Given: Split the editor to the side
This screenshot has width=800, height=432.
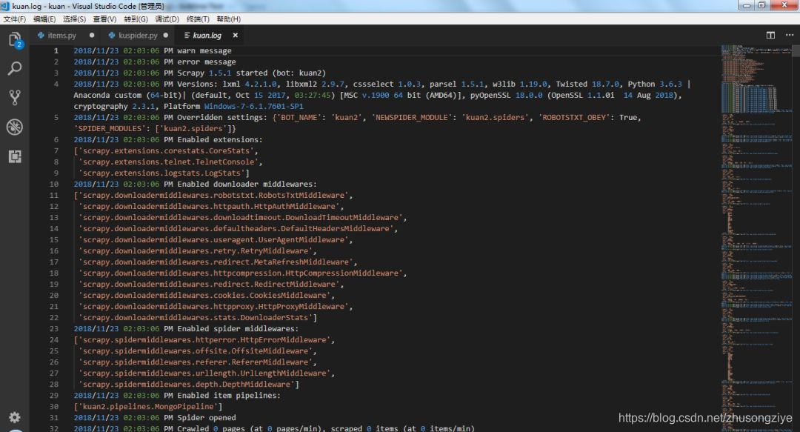Looking at the screenshot, I should click(x=770, y=36).
